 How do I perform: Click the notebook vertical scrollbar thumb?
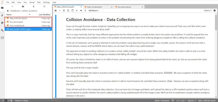coord(216,22)
